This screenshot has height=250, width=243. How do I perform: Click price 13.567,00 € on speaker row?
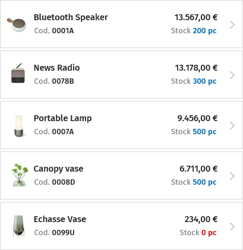pyautogui.click(x=196, y=17)
